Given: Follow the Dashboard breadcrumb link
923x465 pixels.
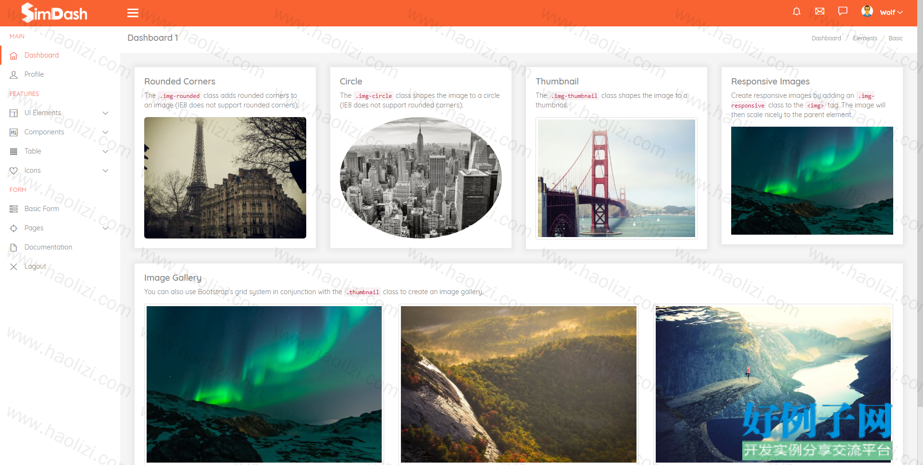Looking at the screenshot, I should click(826, 38).
